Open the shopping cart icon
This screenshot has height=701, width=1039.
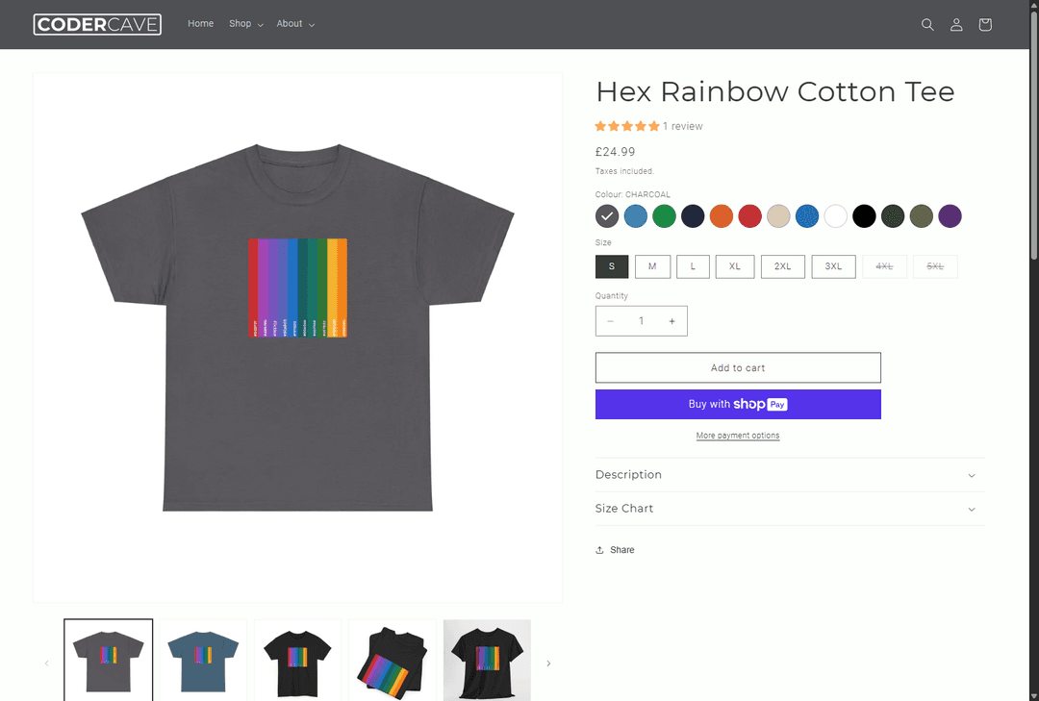pyautogui.click(x=985, y=24)
